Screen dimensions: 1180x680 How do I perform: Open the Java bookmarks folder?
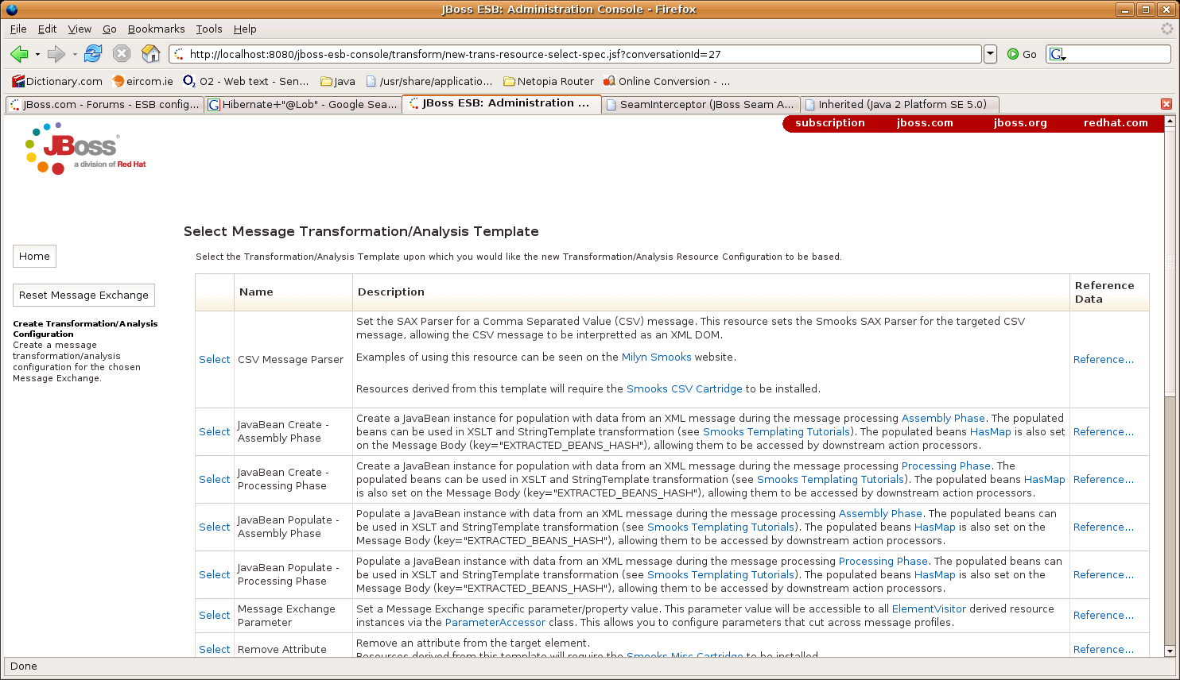coord(338,81)
